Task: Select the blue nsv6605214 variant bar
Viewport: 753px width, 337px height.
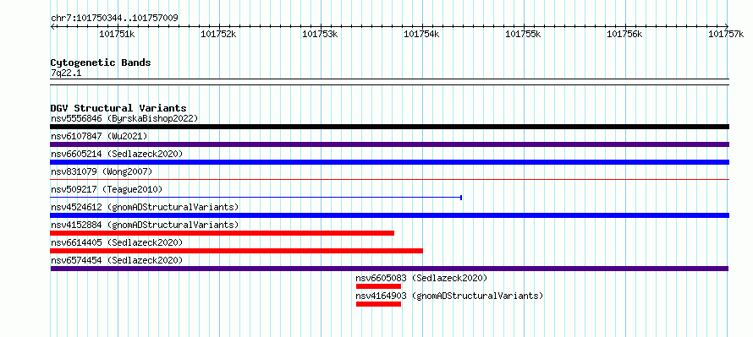Action: [x=389, y=162]
